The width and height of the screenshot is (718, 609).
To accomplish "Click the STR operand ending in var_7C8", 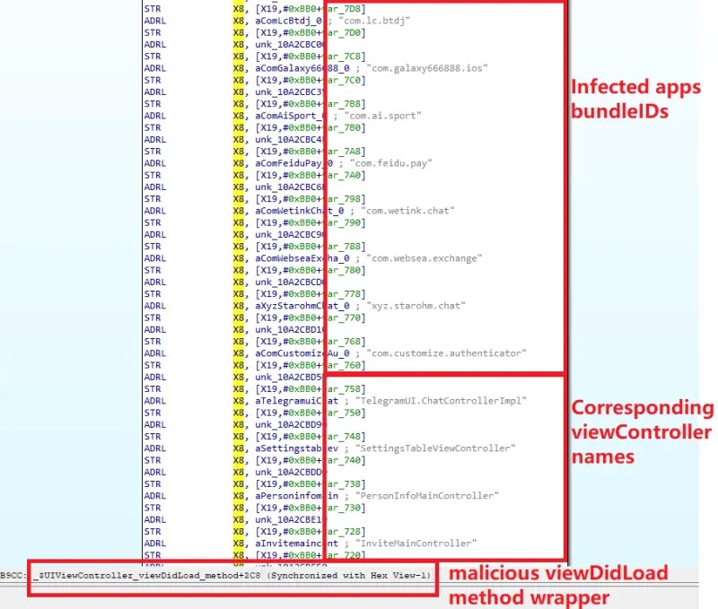I will 311,57.
